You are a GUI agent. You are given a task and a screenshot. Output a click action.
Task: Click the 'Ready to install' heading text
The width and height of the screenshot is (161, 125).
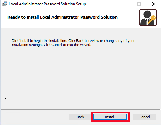tap(62, 17)
